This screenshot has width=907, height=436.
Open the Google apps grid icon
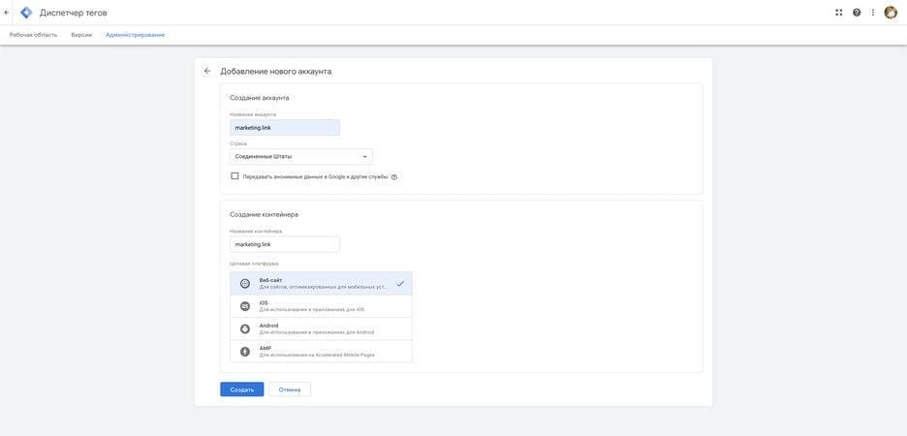[839, 13]
